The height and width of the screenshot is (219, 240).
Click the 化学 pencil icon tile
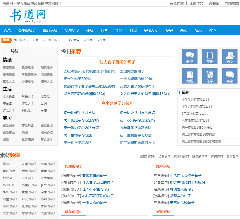tap(210, 76)
